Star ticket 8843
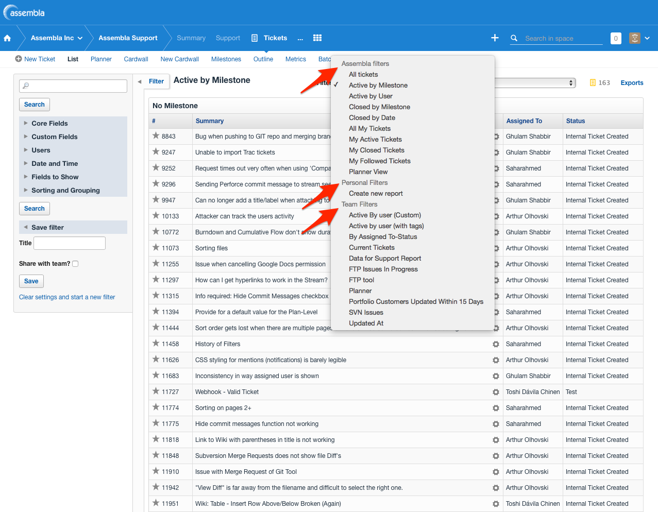Viewport: 658px width, 512px height. pos(156,136)
